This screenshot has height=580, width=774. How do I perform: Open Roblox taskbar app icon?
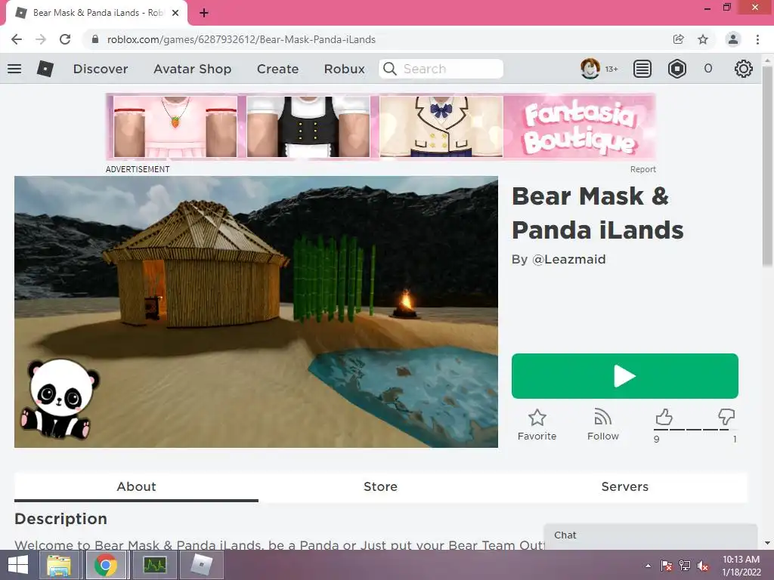click(201, 565)
